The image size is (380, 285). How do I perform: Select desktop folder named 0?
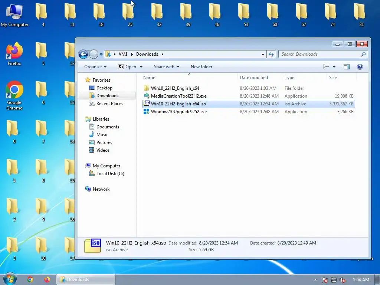point(14,132)
